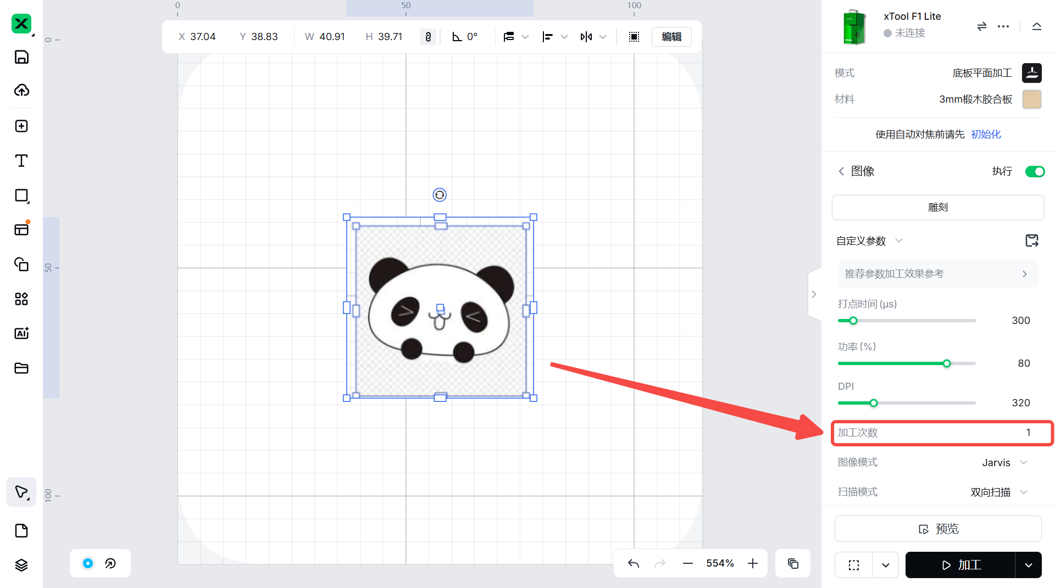Click the 初始化 link
This screenshot has height=588, width=1055.
(x=986, y=134)
